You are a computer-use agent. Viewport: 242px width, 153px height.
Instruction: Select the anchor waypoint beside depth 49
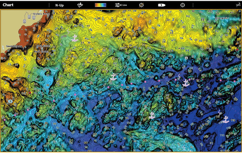[114, 77]
